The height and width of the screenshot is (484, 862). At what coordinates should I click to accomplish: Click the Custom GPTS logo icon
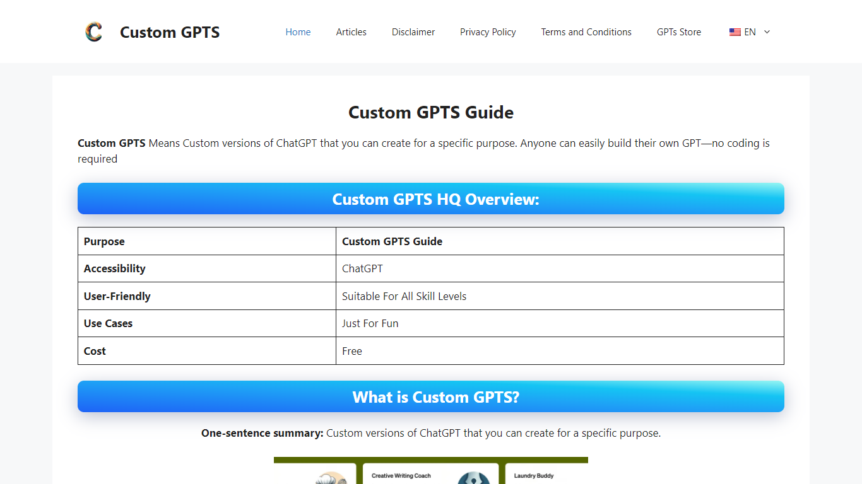pos(93,32)
